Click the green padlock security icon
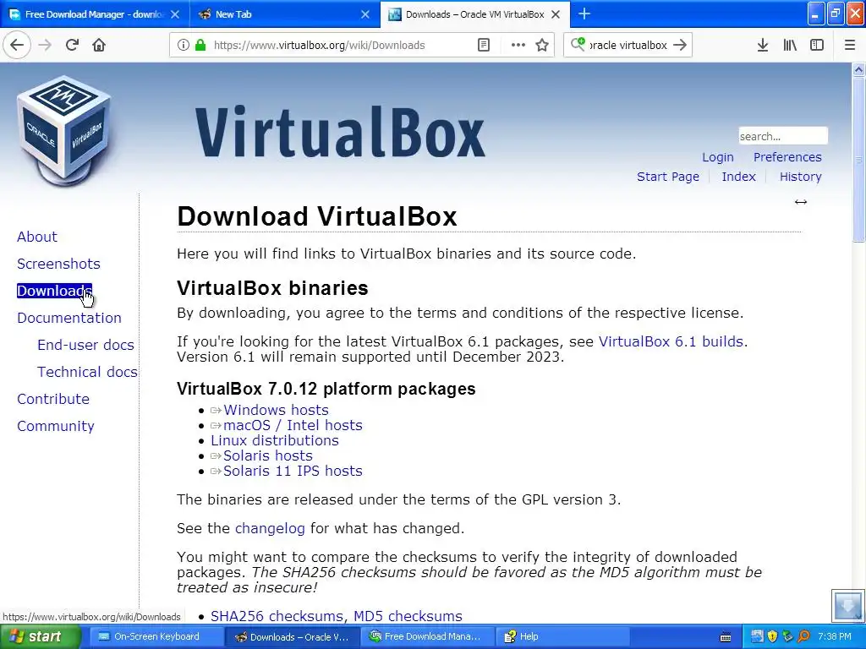866x649 pixels. click(200, 45)
